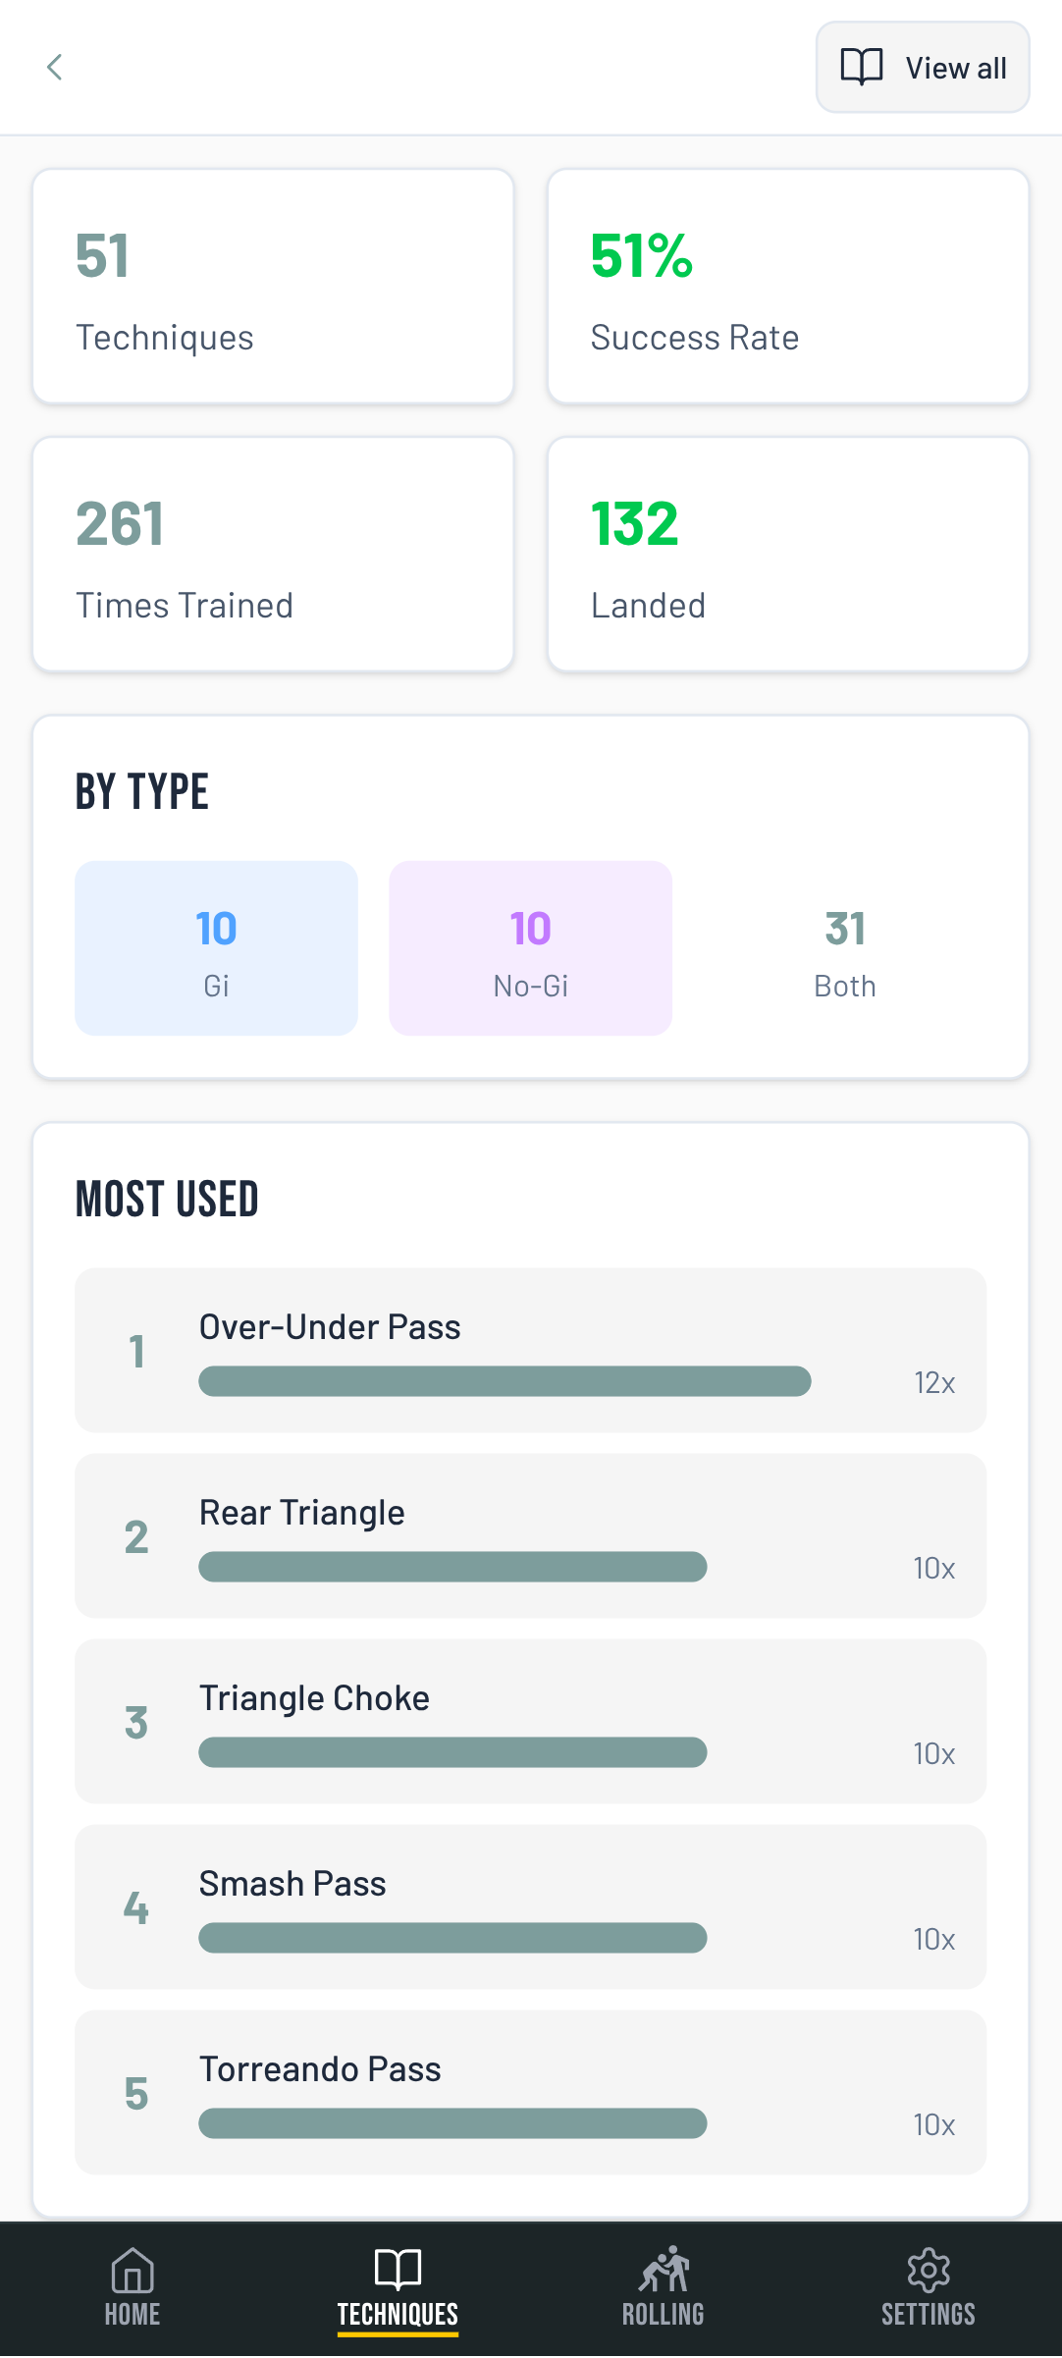Switch to the Settings tab
This screenshot has height=2358, width=1062.
pos(928,2287)
